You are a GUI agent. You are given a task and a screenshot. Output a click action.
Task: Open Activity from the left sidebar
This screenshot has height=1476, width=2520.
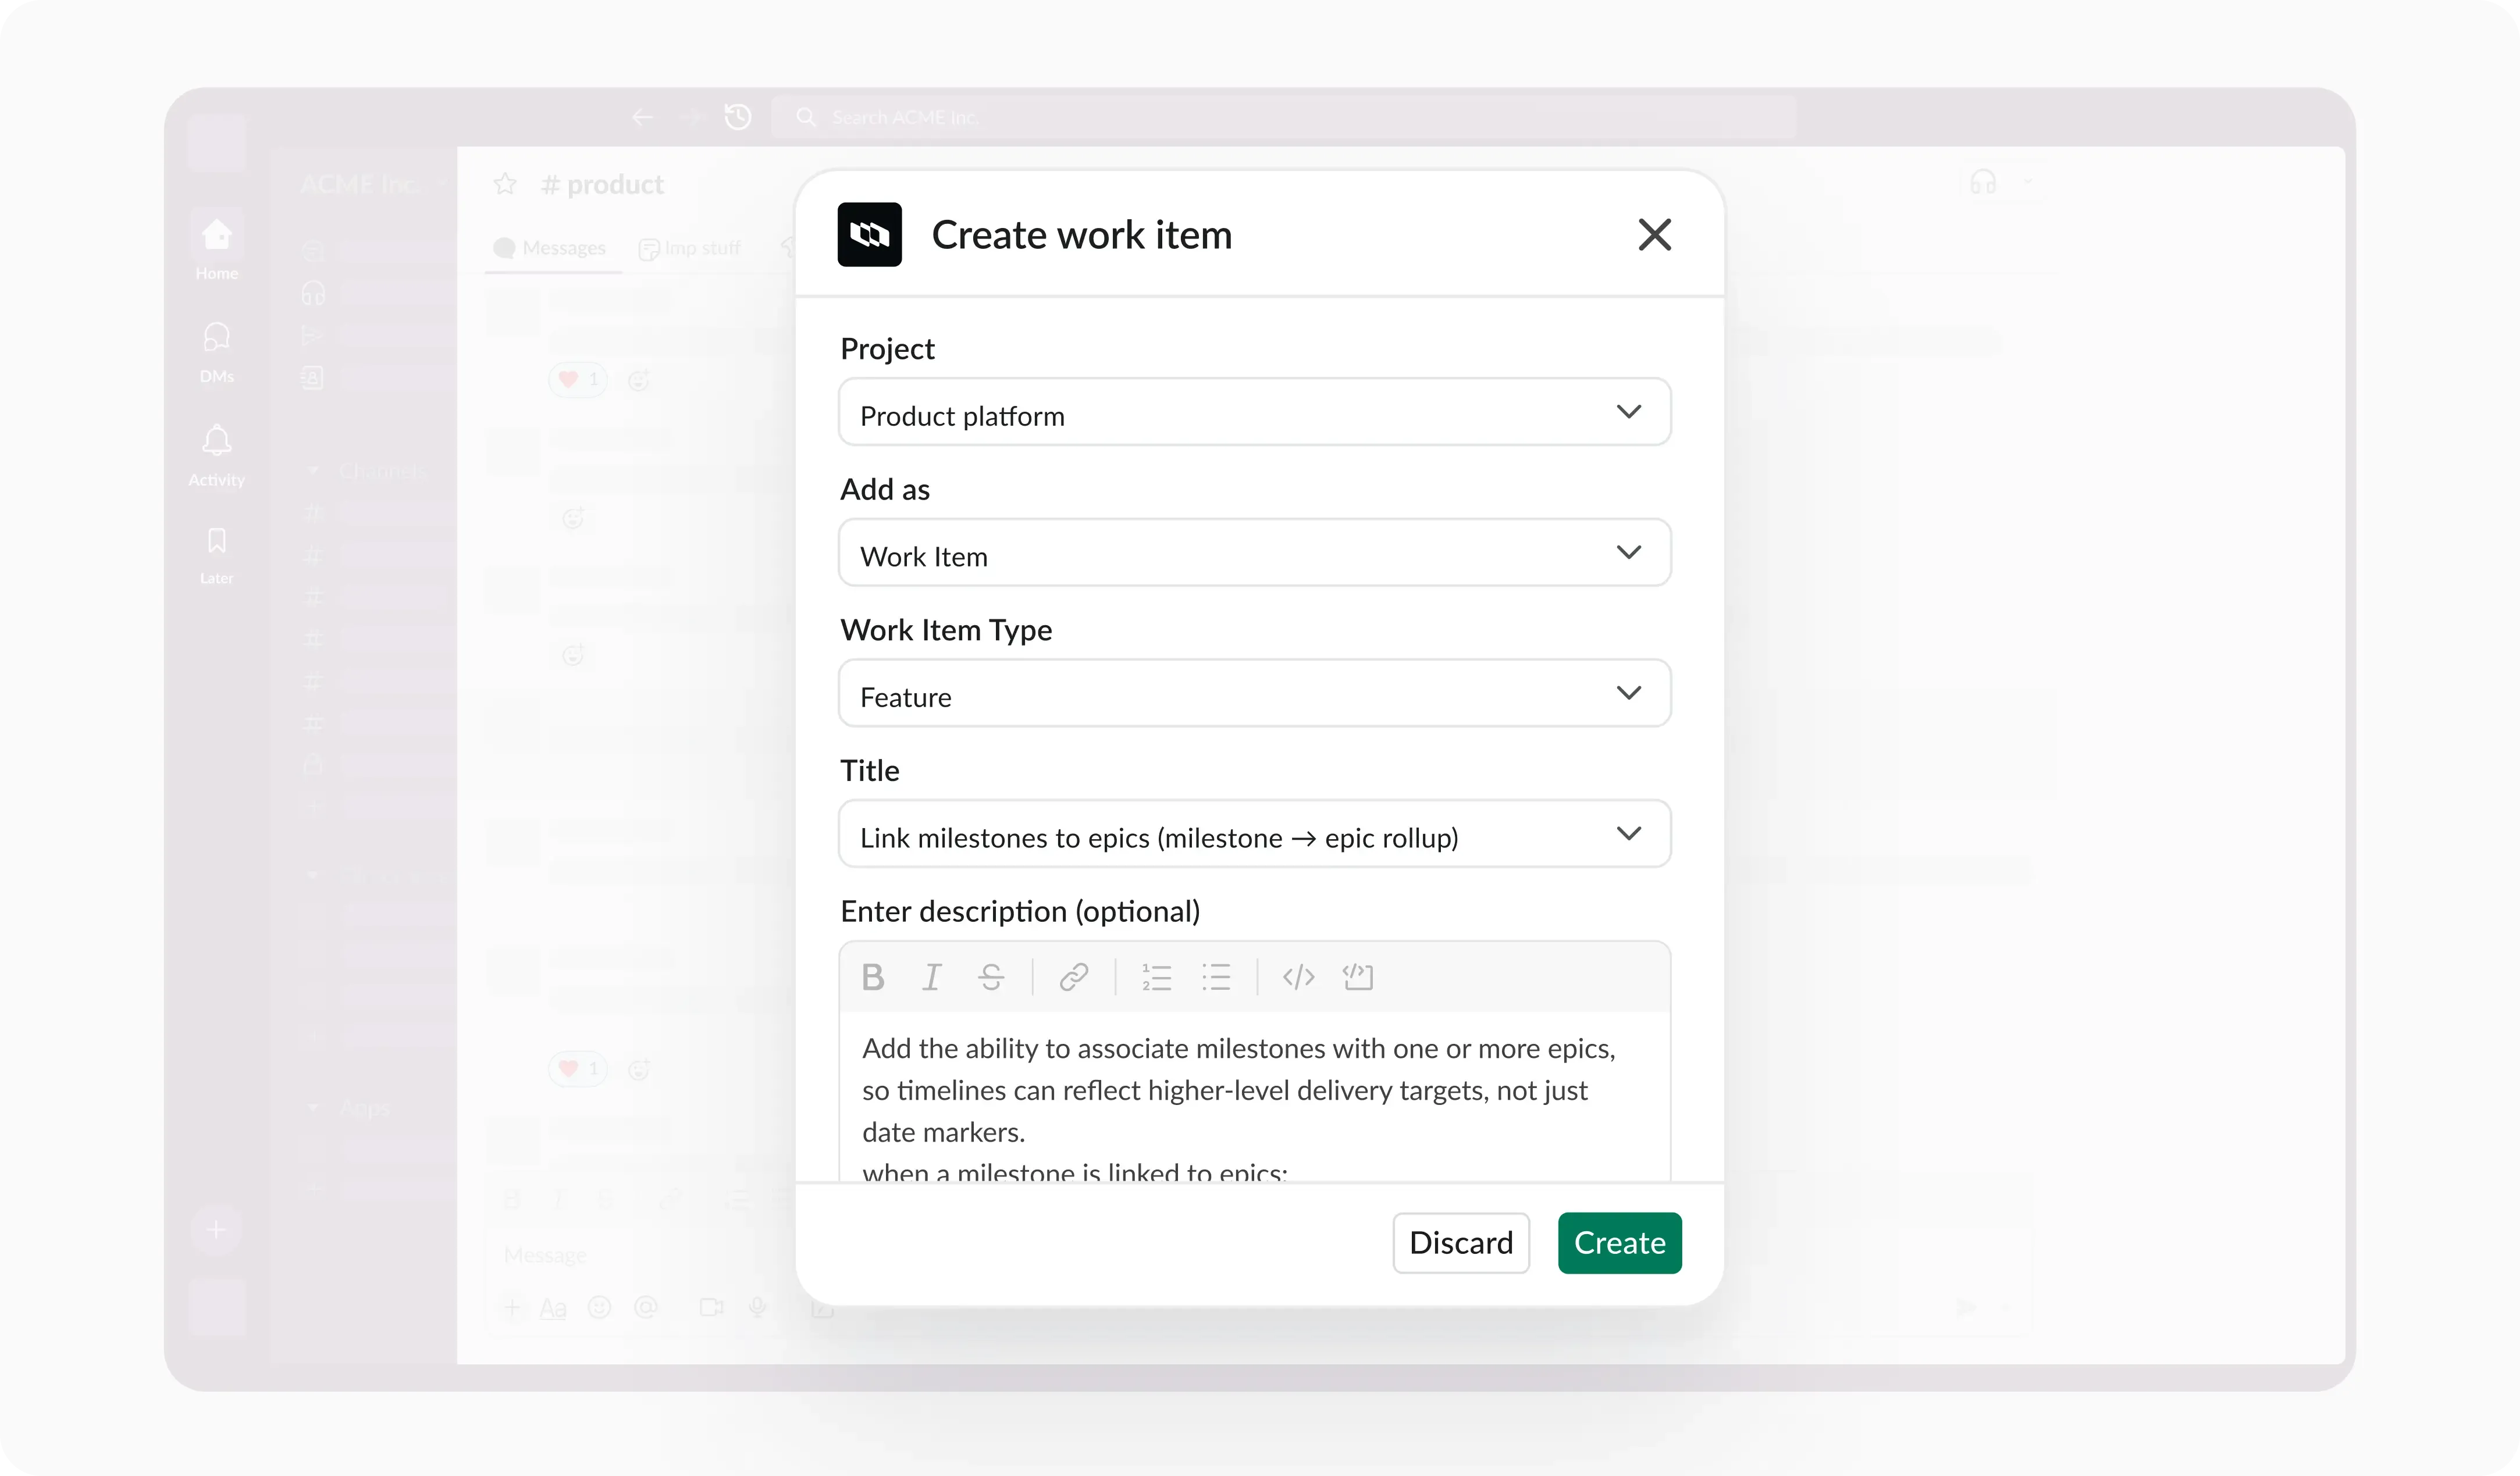click(216, 453)
